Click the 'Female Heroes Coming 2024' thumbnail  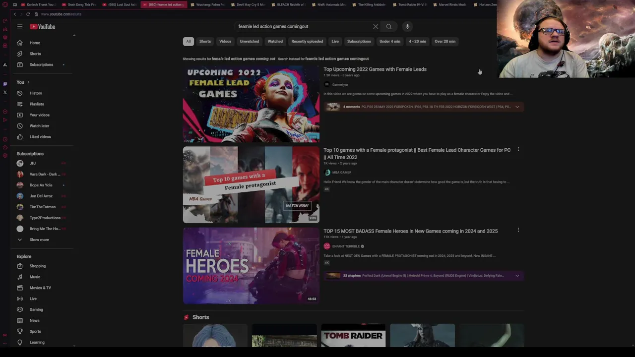(251, 266)
